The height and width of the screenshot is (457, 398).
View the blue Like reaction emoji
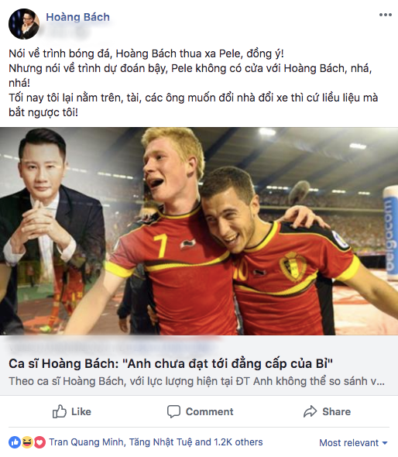pyautogui.click(x=15, y=442)
